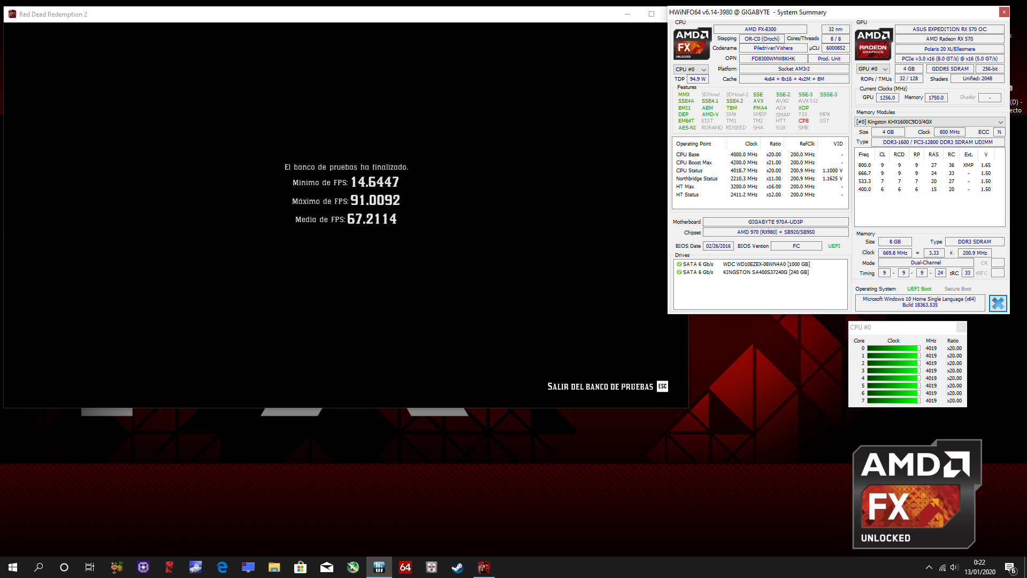Open the Mail app in the taskbar
Viewport: 1027px width, 578px height.
[326, 567]
